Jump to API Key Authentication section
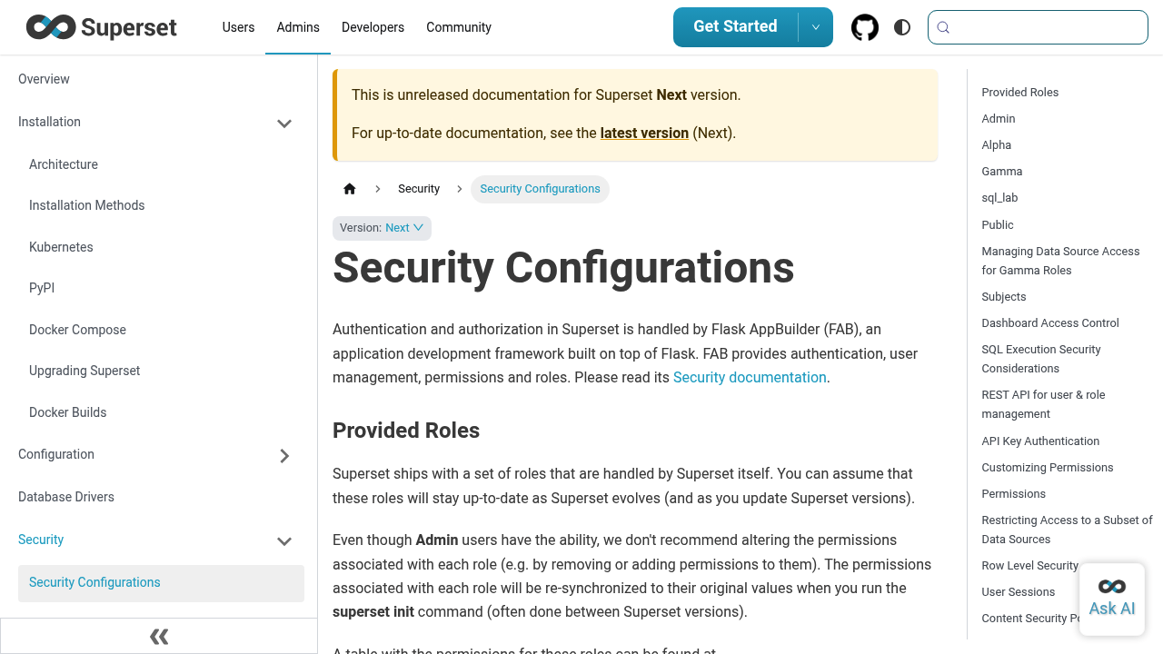Image resolution: width=1163 pixels, height=654 pixels. click(x=1040, y=441)
